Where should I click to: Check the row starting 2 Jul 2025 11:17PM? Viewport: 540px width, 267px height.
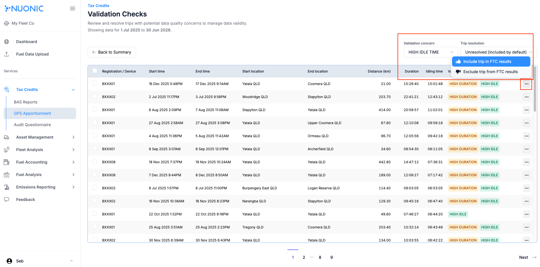[x=95, y=96]
